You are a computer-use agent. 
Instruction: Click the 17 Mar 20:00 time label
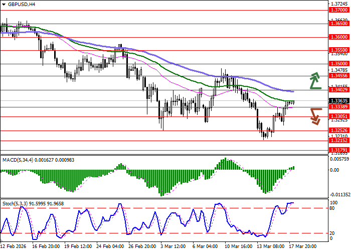303,246
